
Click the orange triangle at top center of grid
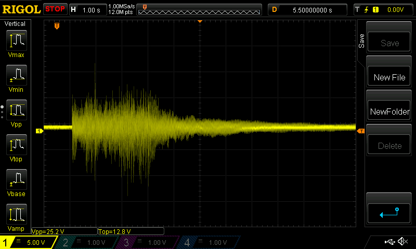200,21
